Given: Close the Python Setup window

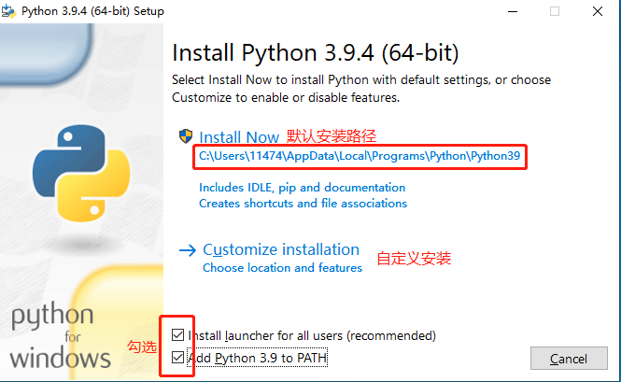Looking at the screenshot, I should point(598,11).
